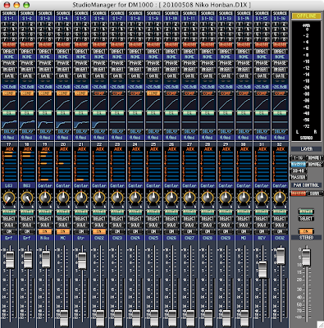Screen dimensions: 324x328
Task: Toggle the AUTO button on channel 27
Action: [x=189, y=212]
